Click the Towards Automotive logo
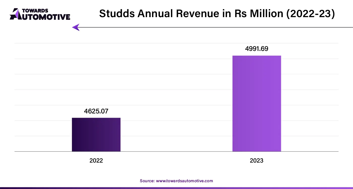Screen dimensions: 353x189 coord(40,14)
